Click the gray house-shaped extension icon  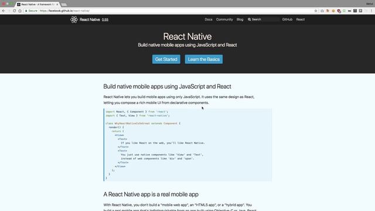pos(322,11)
